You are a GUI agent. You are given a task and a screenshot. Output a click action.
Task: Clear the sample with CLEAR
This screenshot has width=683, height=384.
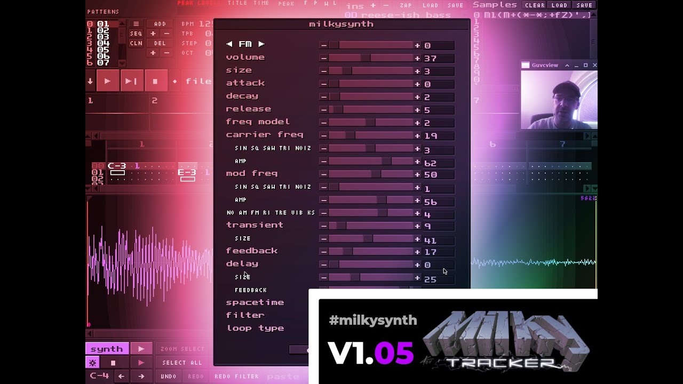535,5
